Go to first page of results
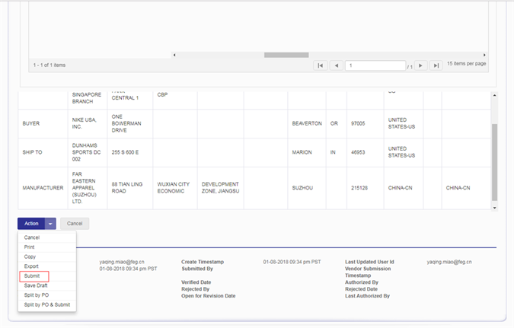 [321, 66]
